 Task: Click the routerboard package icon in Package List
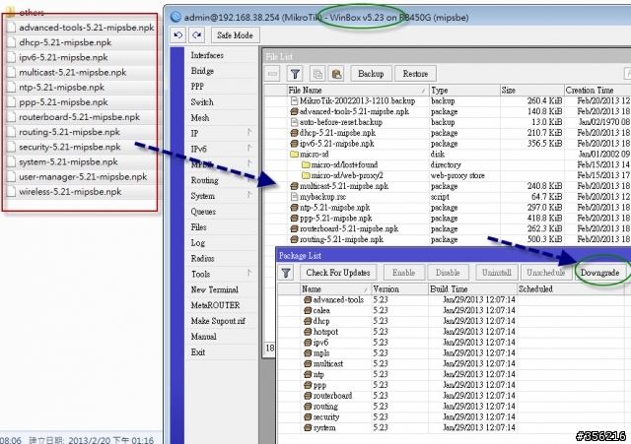[308, 396]
